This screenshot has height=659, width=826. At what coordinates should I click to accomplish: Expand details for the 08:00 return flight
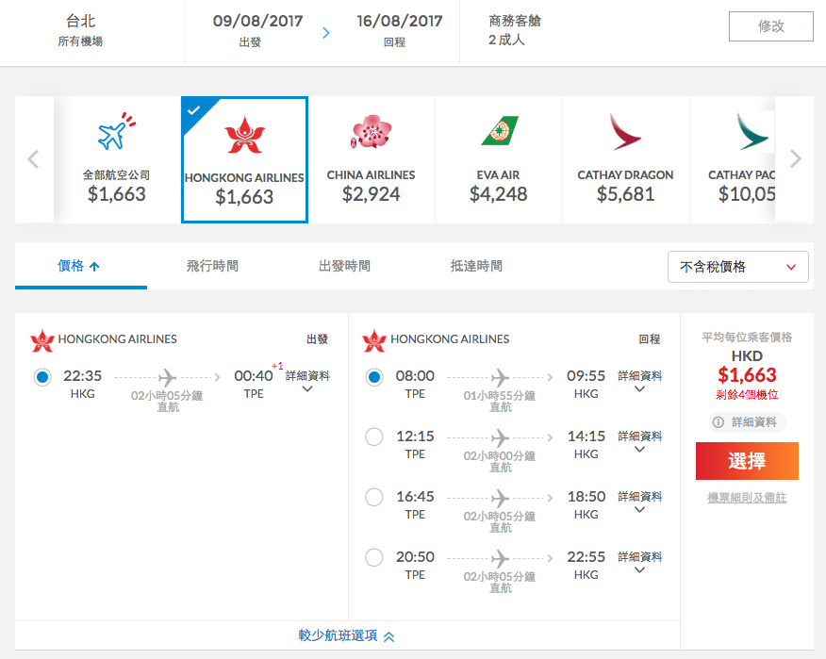pyautogui.click(x=640, y=382)
